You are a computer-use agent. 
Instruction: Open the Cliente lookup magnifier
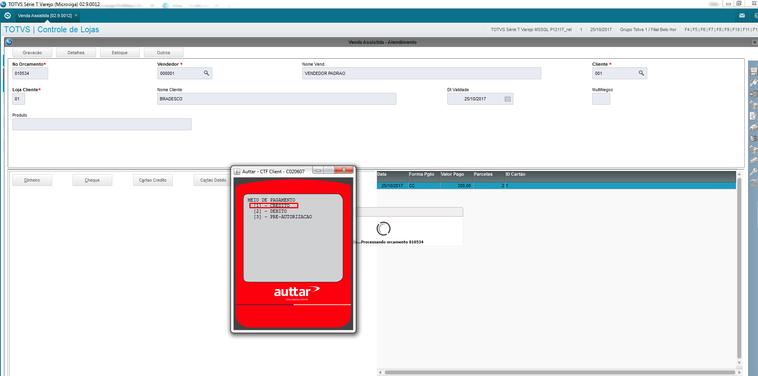coord(641,73)
